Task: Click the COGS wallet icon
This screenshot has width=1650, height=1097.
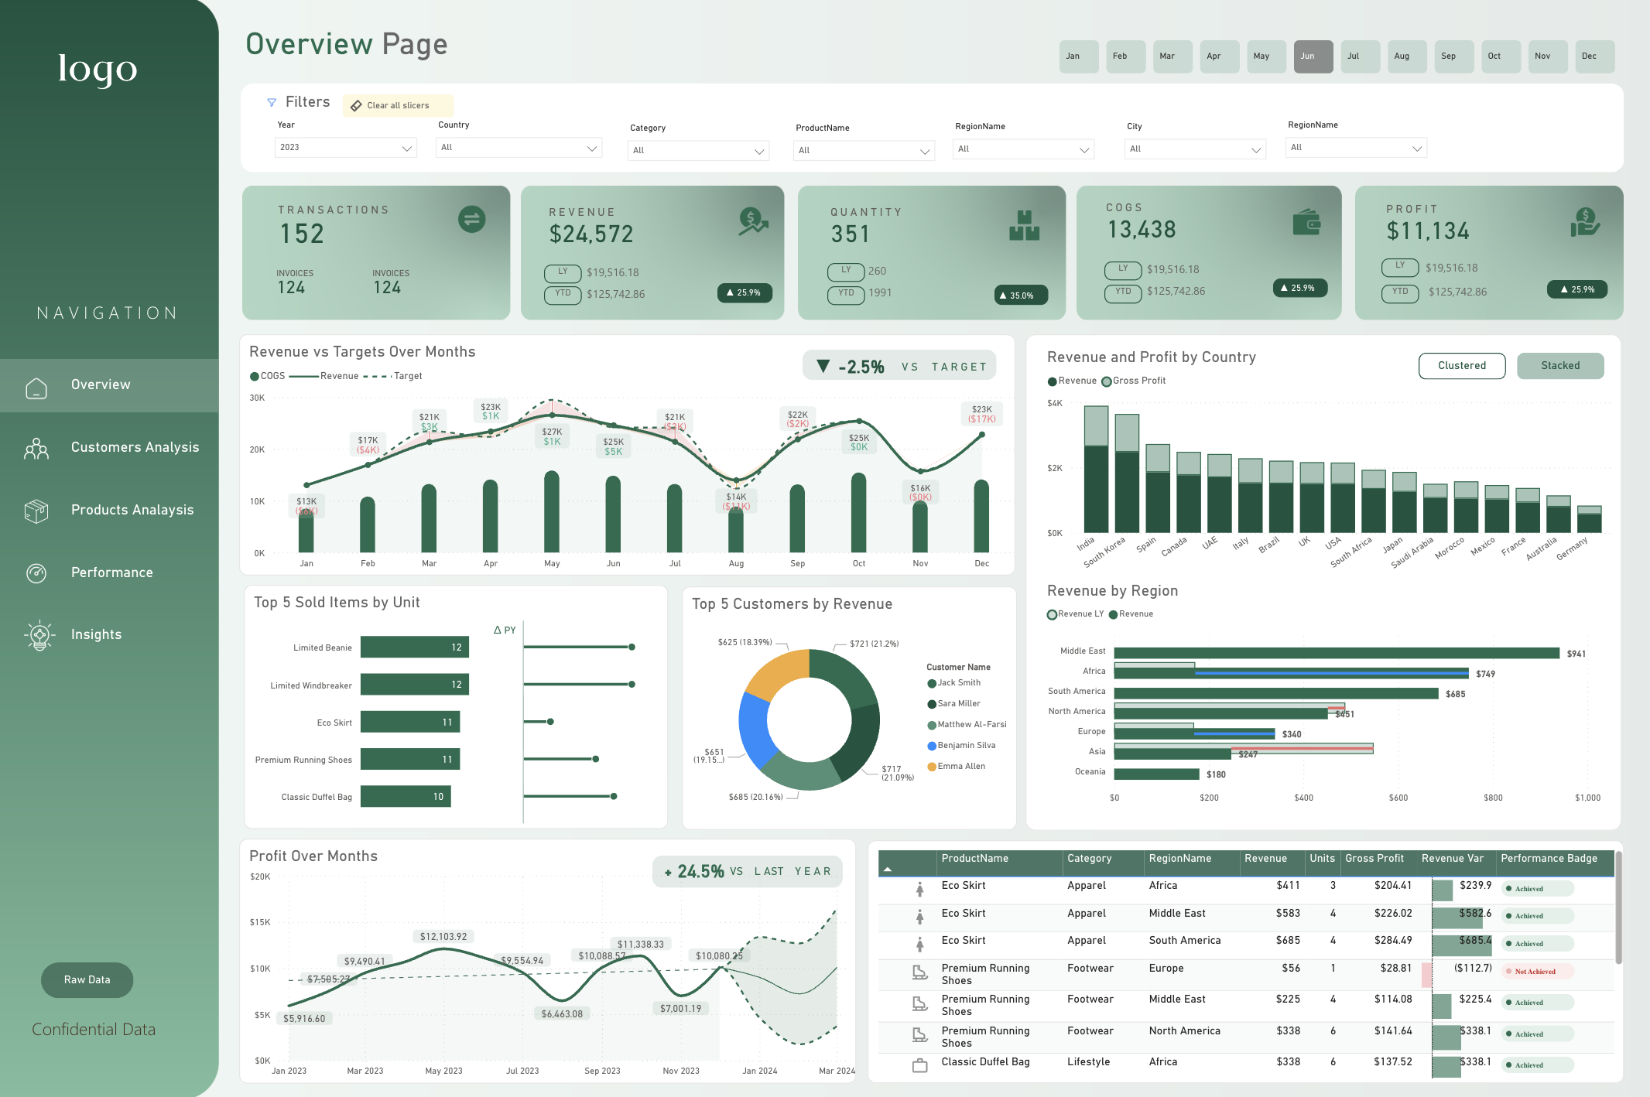Action: (x=1306, y=223)
